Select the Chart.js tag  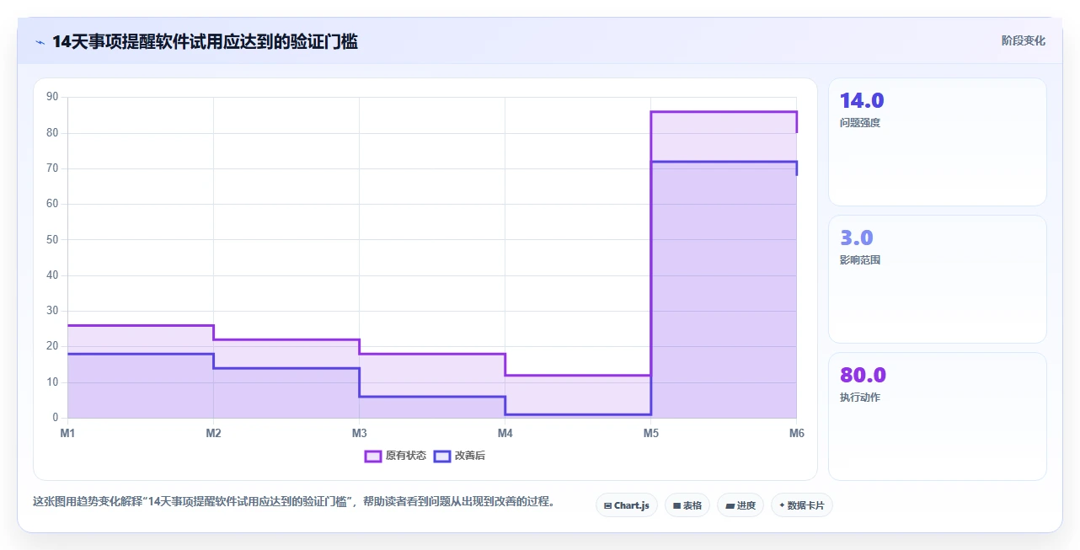[627, 505]
